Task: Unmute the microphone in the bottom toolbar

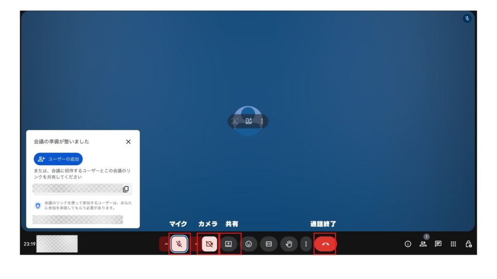Action: click(x=179, y=244)
